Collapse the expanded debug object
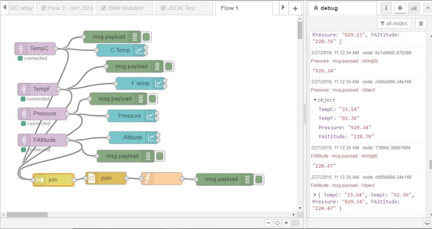 (x=315, y=100)
